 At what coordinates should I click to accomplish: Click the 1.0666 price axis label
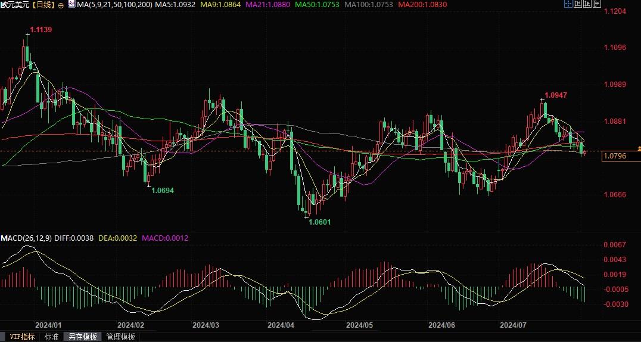point(615,194)
